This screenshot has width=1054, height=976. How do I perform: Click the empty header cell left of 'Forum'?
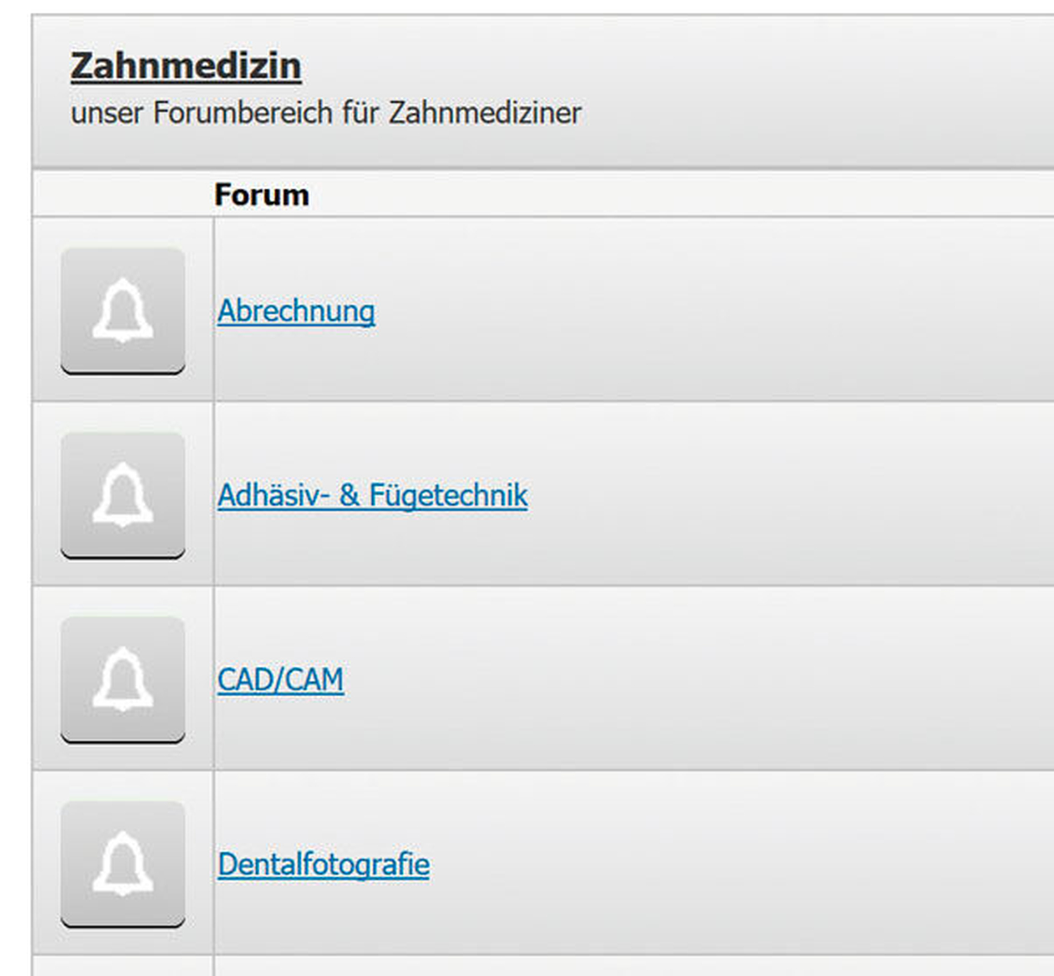coord(122,195)
